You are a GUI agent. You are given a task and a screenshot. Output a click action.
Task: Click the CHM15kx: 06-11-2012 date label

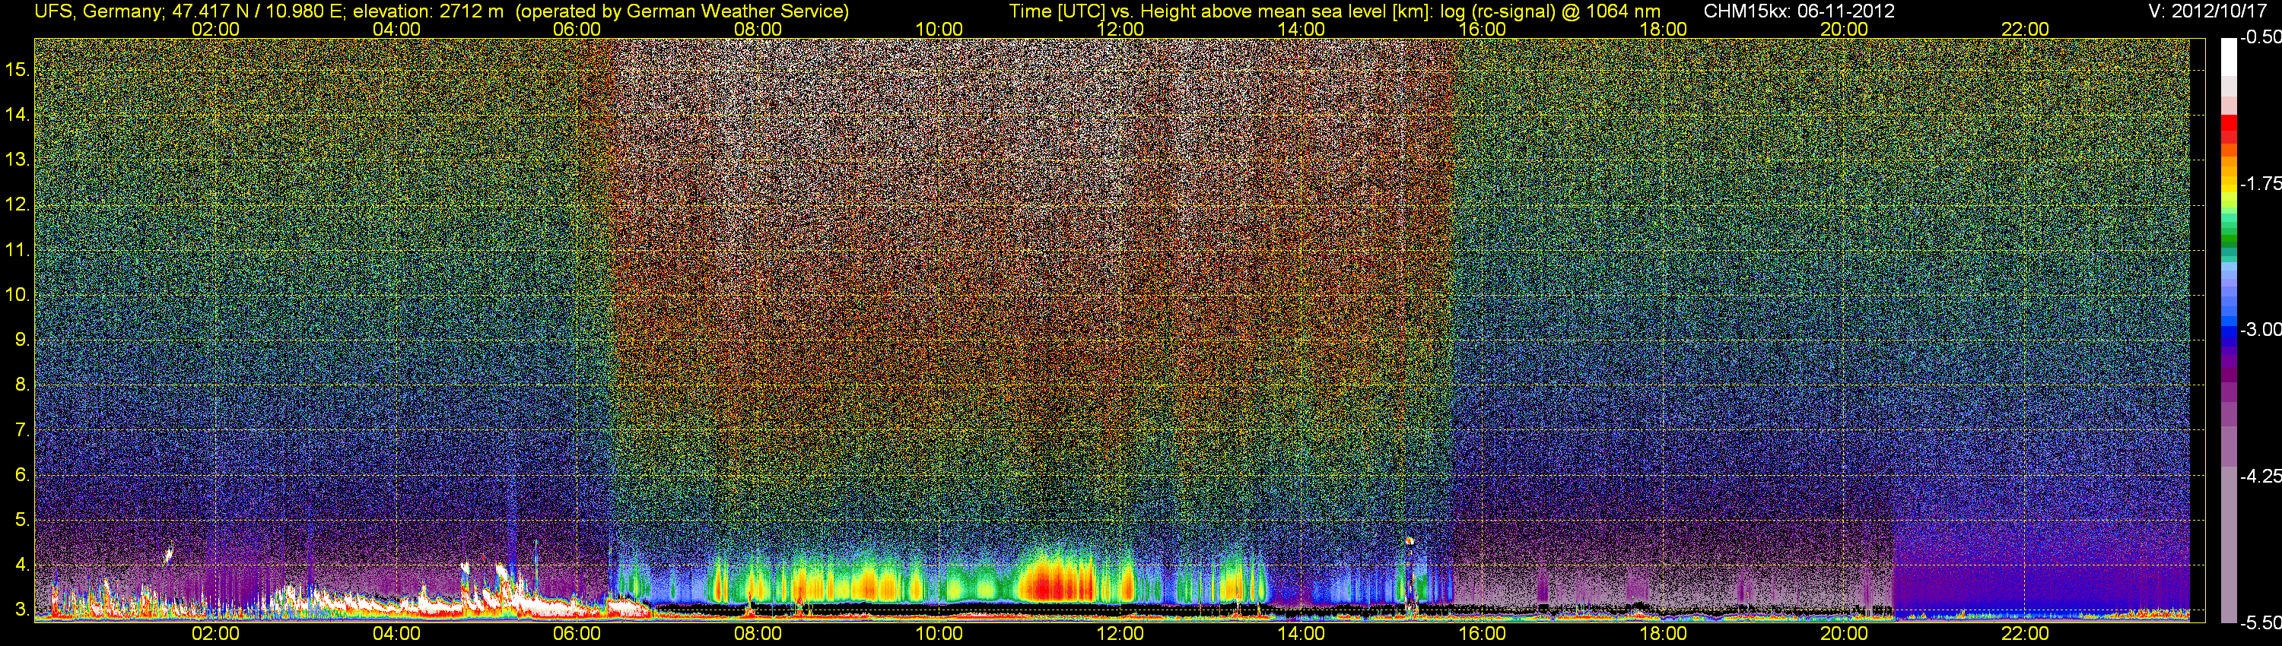click(1797, 11)
